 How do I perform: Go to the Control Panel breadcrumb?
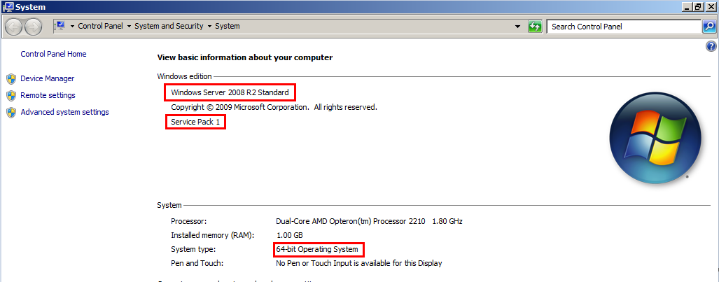(x=100, y=27)
